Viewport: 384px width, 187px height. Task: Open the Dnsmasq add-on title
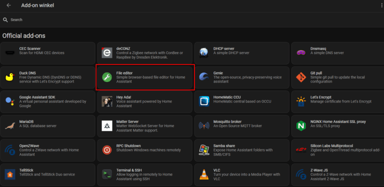coord(318,48)
